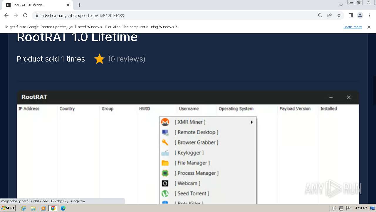Click the Operating System column header

point(236,109)
